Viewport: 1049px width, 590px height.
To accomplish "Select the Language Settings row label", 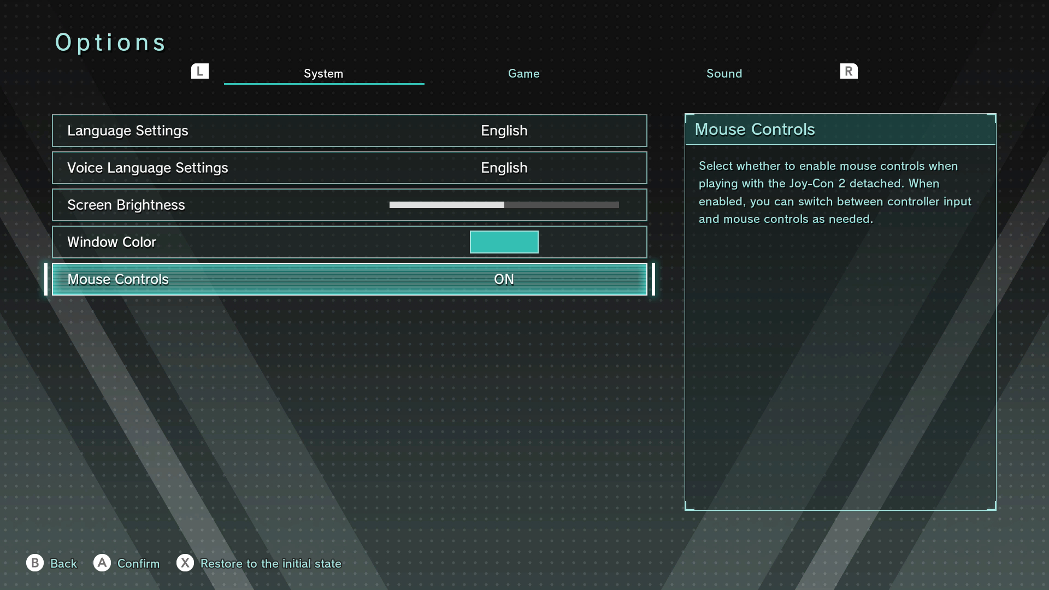I will point(128,131).
